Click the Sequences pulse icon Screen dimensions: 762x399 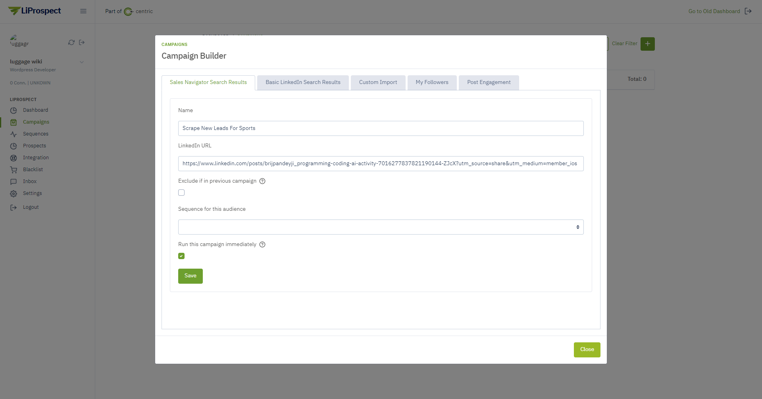(x=13, y=134)
